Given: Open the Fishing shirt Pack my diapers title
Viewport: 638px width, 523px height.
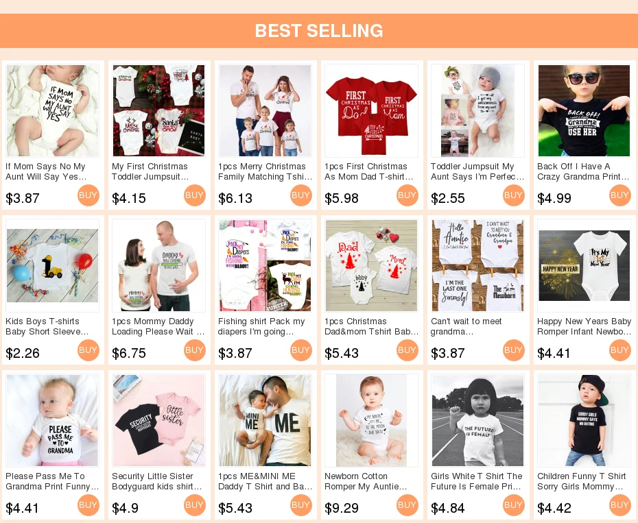Looking at the screenshot, I should (x=261, y=326).
